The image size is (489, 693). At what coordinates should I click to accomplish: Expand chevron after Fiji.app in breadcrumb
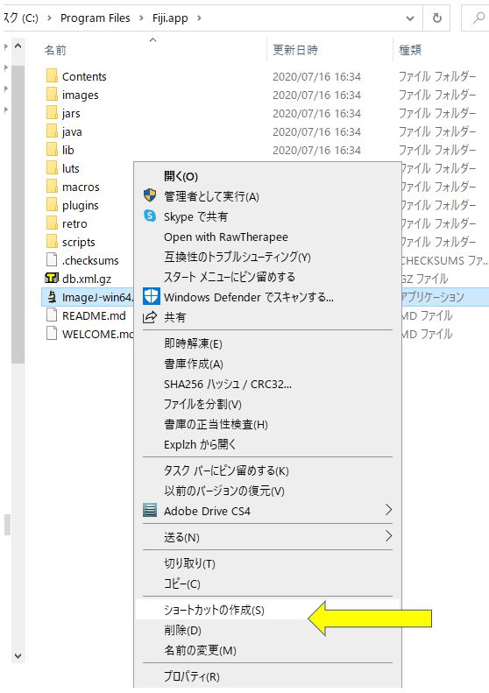point(199,18)
